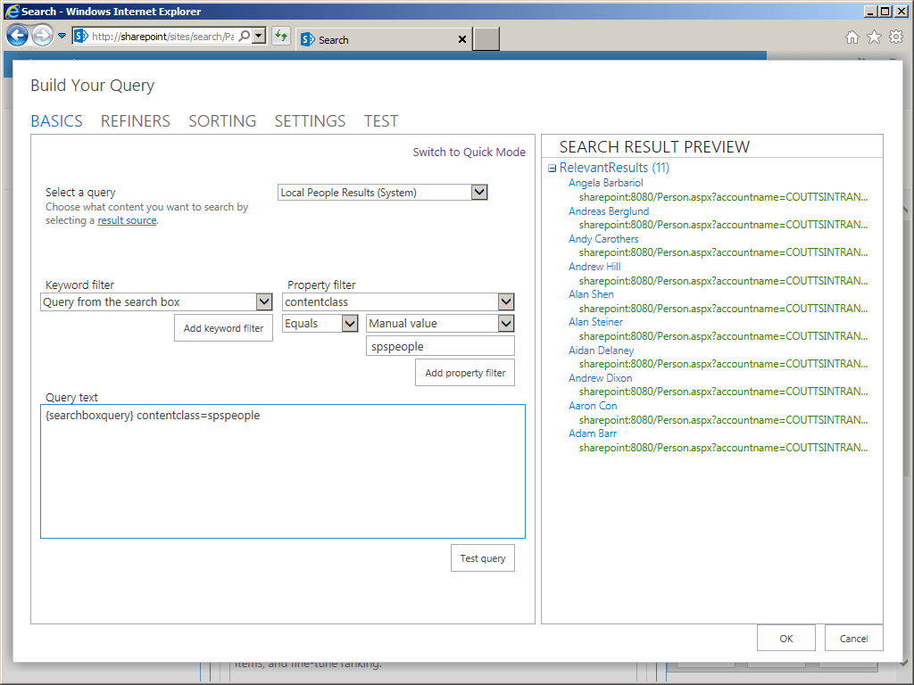Switch to the SETTINGS tab
914x685 pixels.
310,120
